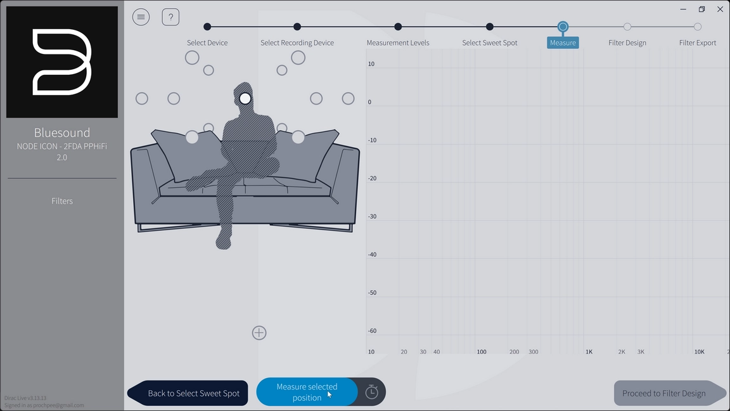This screenshot has height=411, width=730.
Task: Open the hamburger menu icon
Action: [141, 17]
